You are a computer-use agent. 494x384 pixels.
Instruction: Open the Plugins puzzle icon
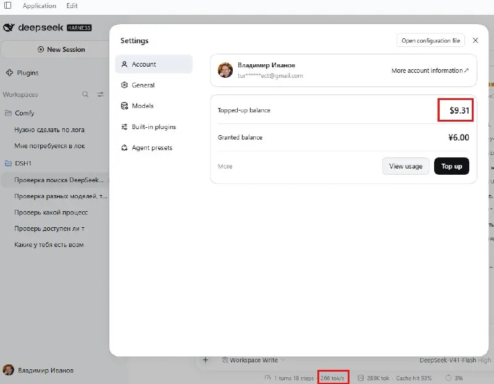[x=9, y=73]
